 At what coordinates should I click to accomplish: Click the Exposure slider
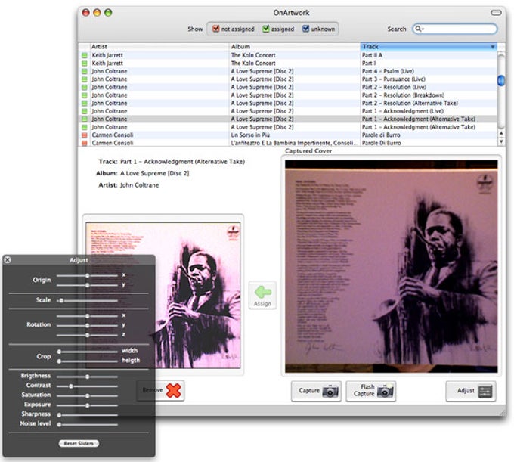87,405
